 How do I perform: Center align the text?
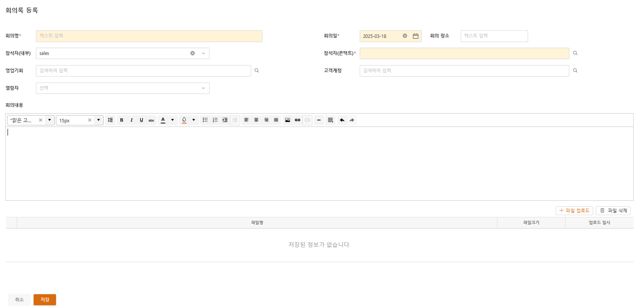(256, 120)
